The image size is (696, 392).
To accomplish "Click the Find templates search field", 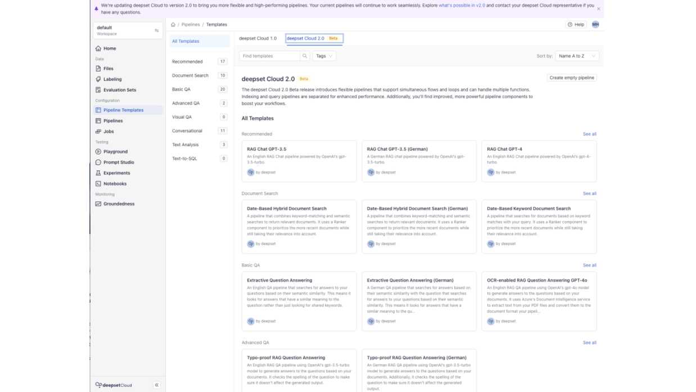I will pos(270,56).
